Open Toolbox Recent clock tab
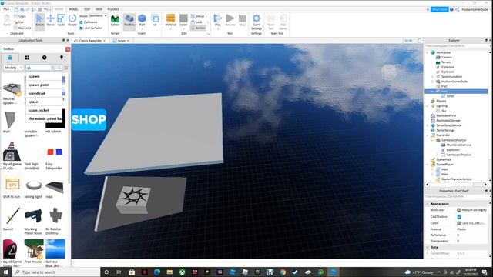Viewport: 493px width, 277px height. tap(45, 58)
